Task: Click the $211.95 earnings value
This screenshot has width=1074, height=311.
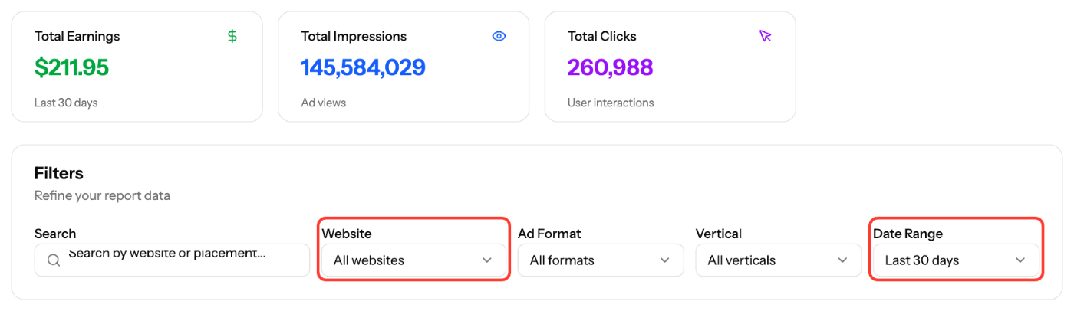Action: coord(72,67)
